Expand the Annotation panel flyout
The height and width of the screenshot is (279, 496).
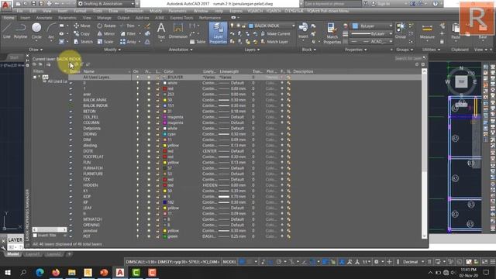click(x=181, y=50)
